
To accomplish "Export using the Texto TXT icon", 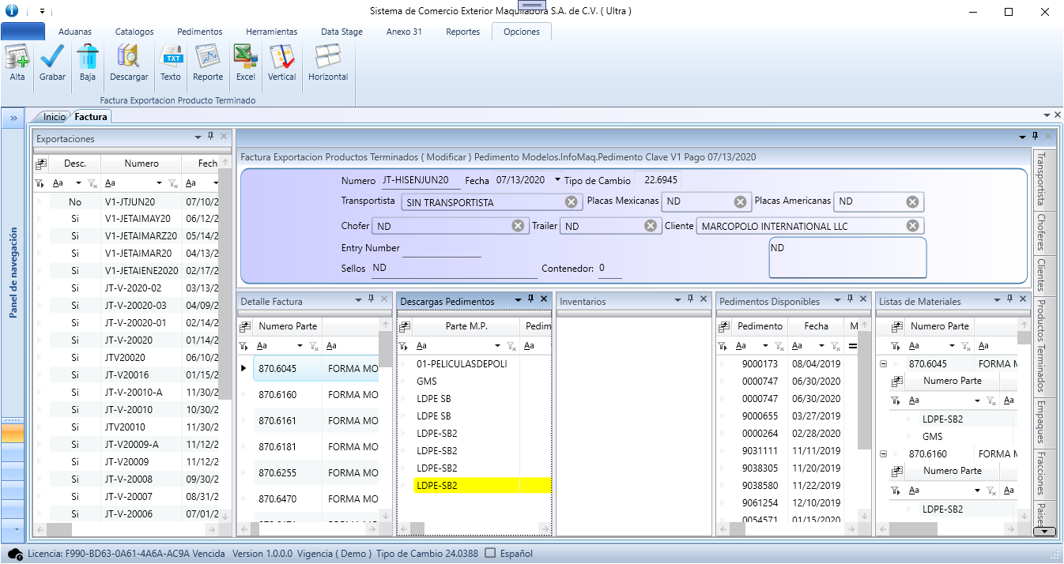I will point(171,58).
